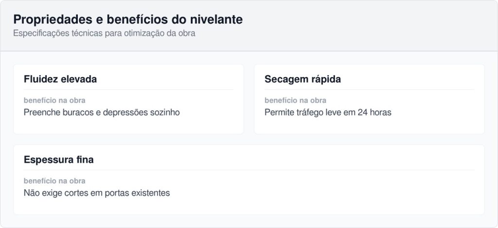Click the title "Propriedades e benefícios do nivelante"
The image size is (498, 228).
(x=128, y=20)
